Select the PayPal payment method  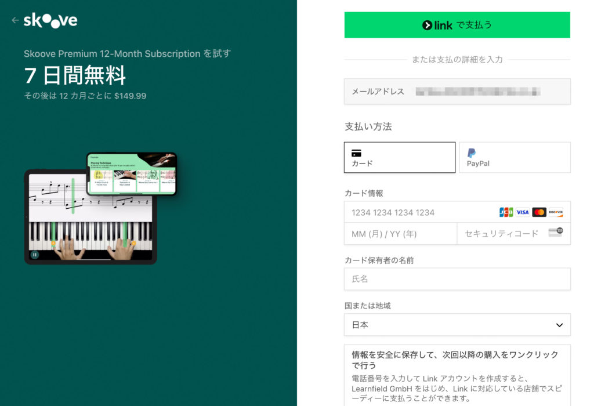(x=515, y=158)
